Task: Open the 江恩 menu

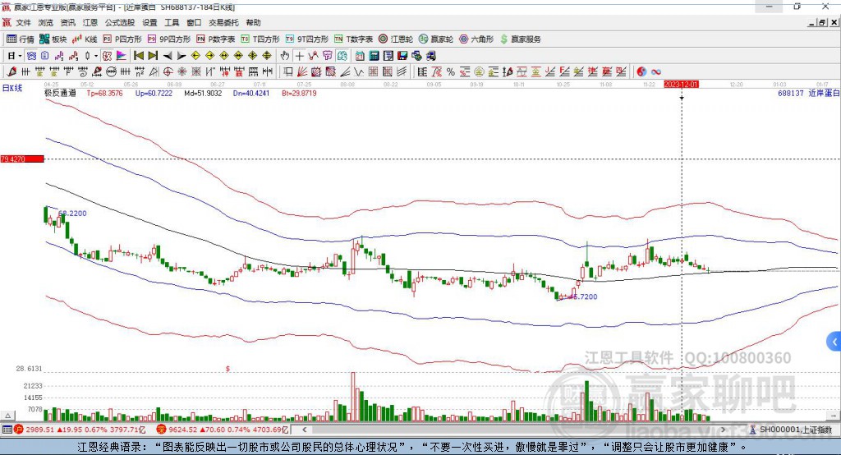Action: tap(90, 22)
